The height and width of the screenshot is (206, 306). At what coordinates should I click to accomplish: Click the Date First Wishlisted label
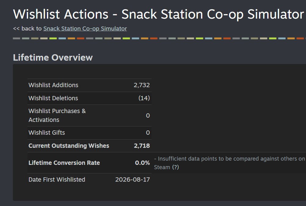[57, 179]
